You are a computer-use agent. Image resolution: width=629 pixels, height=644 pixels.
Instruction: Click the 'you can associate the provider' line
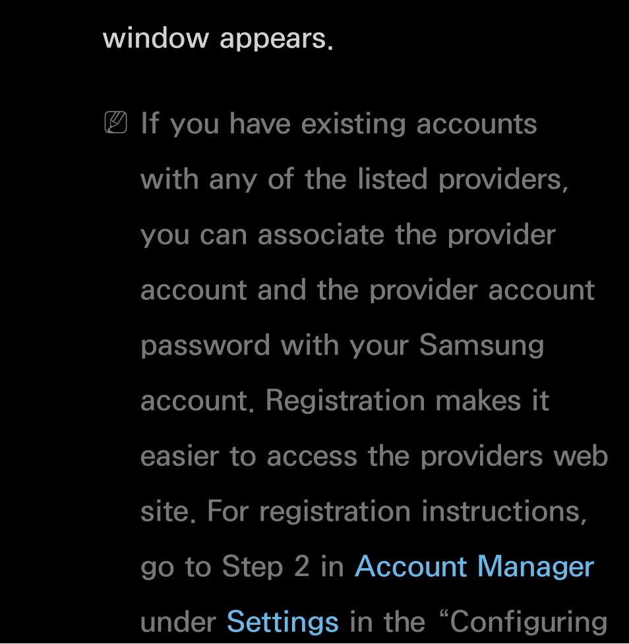tap(348, 235)
